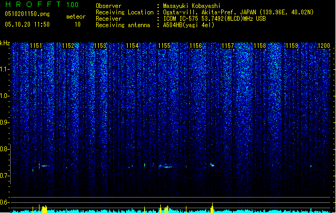Click the 1155 time marker
Screen dimensions: 336x213
[x=164, y=46]
